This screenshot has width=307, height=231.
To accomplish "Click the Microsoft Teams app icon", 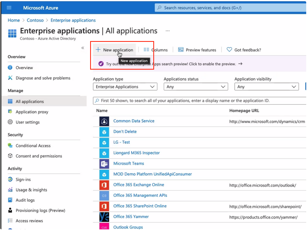I will click(104, 164).
